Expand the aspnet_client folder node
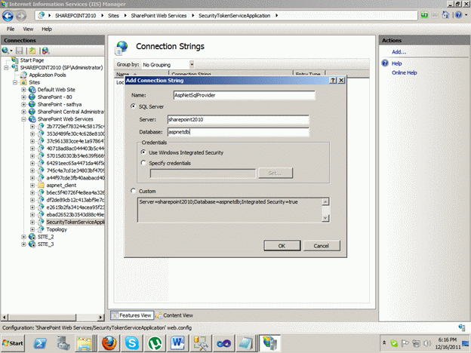 click(32, 186)
